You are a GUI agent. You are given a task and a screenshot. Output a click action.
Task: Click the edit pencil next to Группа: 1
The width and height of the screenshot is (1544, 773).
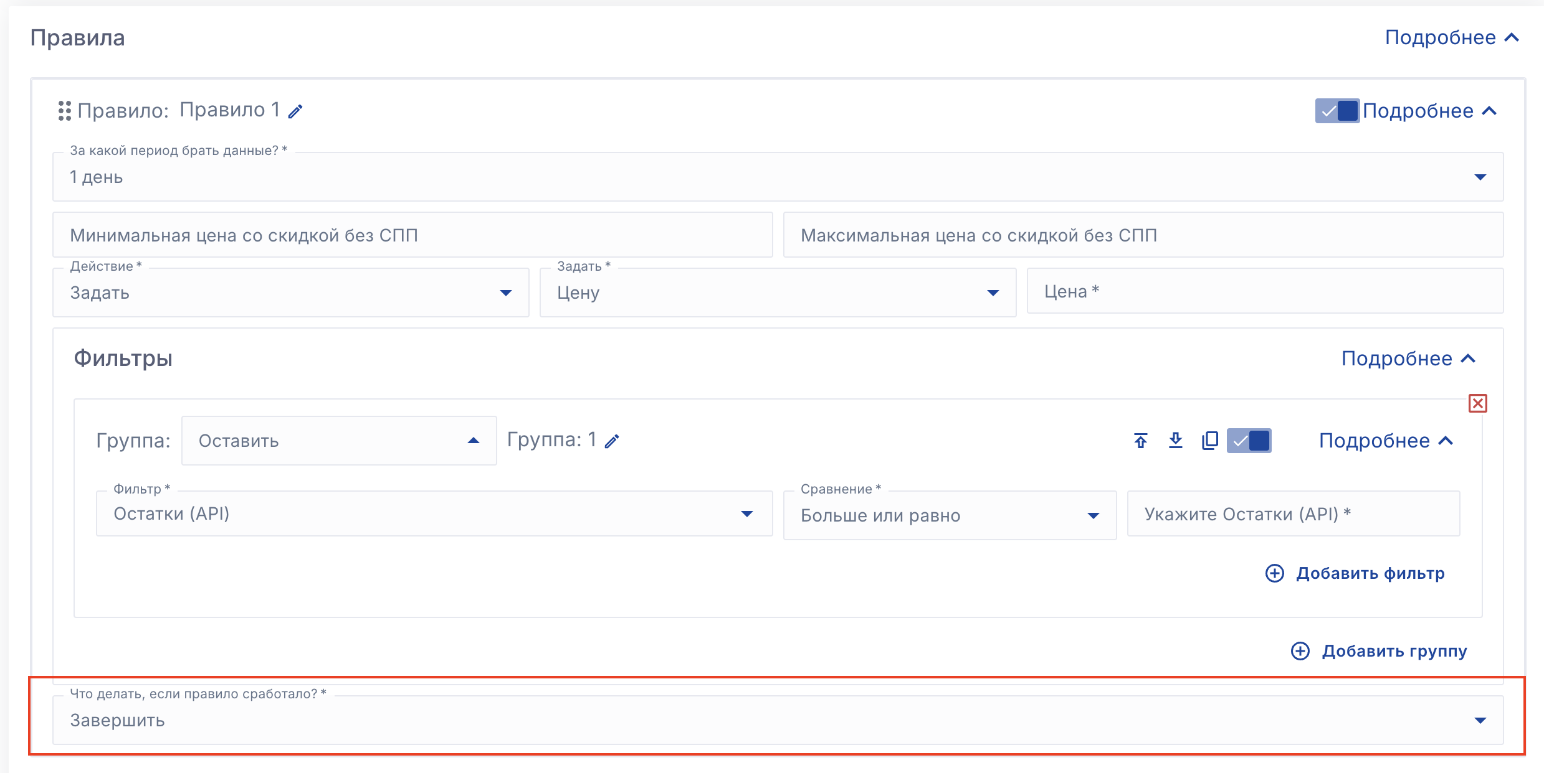click(612, 441)
